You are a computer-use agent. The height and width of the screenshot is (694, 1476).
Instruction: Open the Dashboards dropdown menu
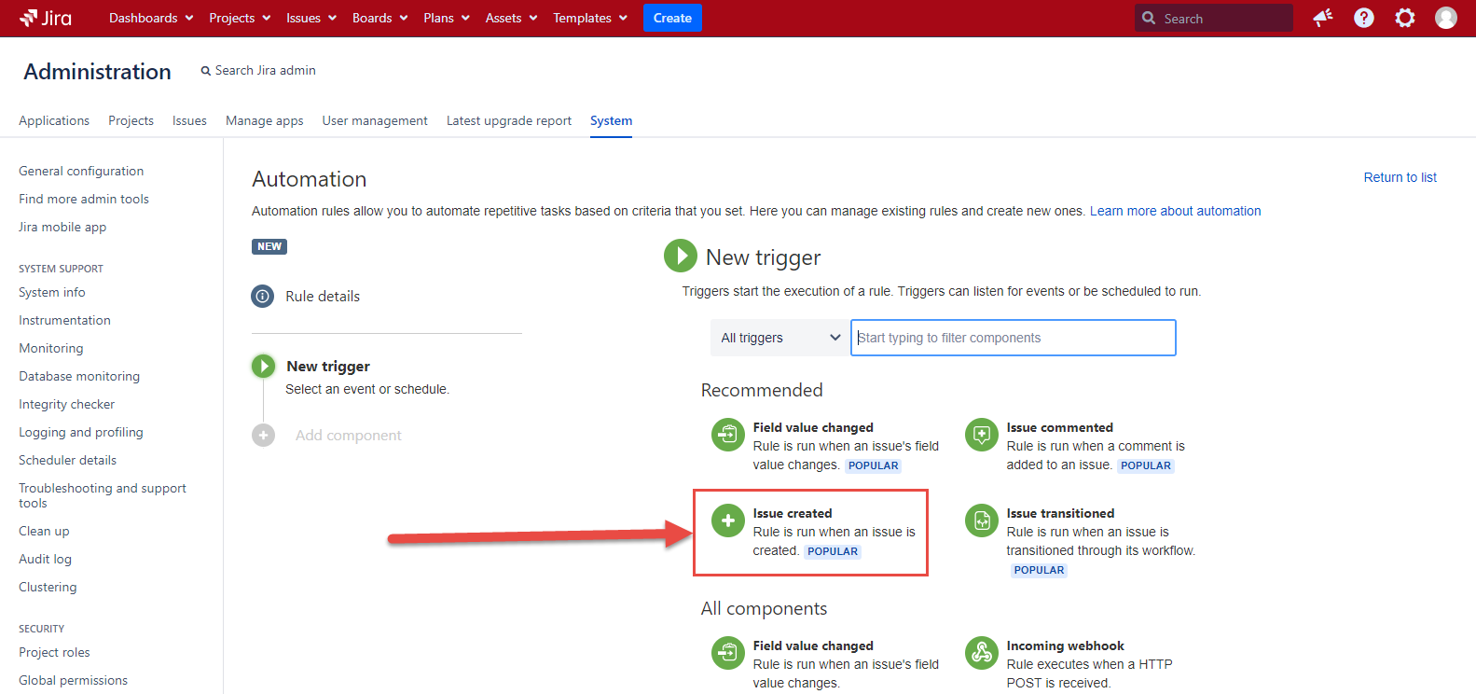pyautogui.click(x=151, y=18)
